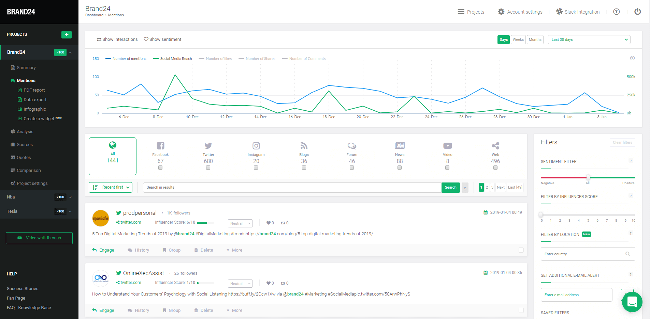Check the Twitter source checkbox

click(x=208, y=168)
